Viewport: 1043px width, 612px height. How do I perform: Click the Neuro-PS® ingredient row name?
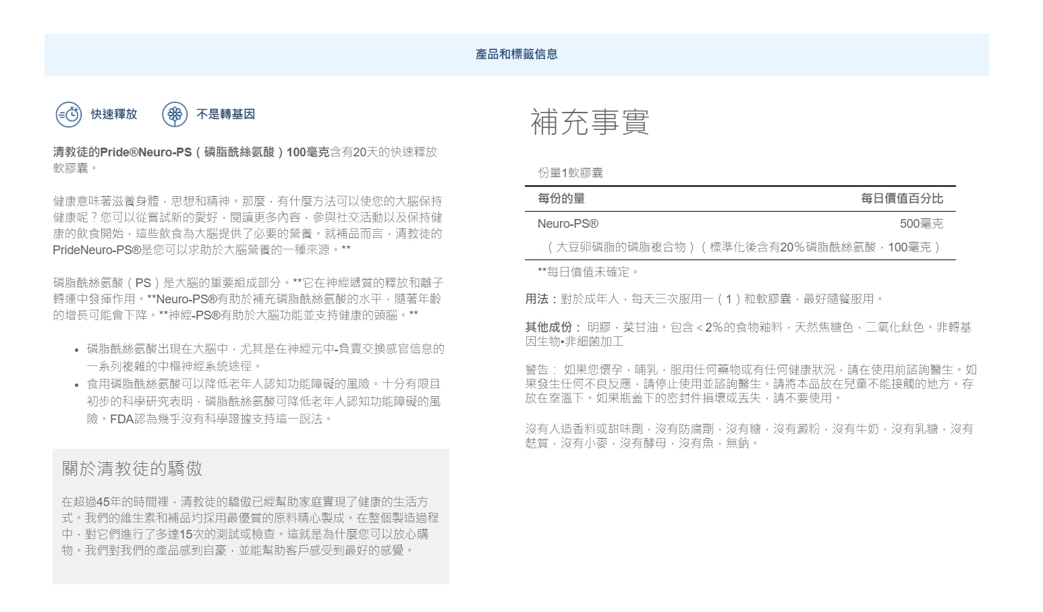[x=568, y=224]
